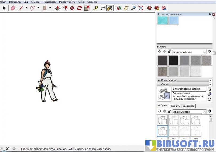The width and height of the screenshot is (216, 152).
Task: Select the Move tool with red arrows
Action: pyautogui.click(x=72, y=8)
